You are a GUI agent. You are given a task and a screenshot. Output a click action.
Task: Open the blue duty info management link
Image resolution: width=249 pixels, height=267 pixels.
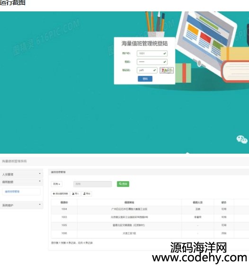point(12,192)
